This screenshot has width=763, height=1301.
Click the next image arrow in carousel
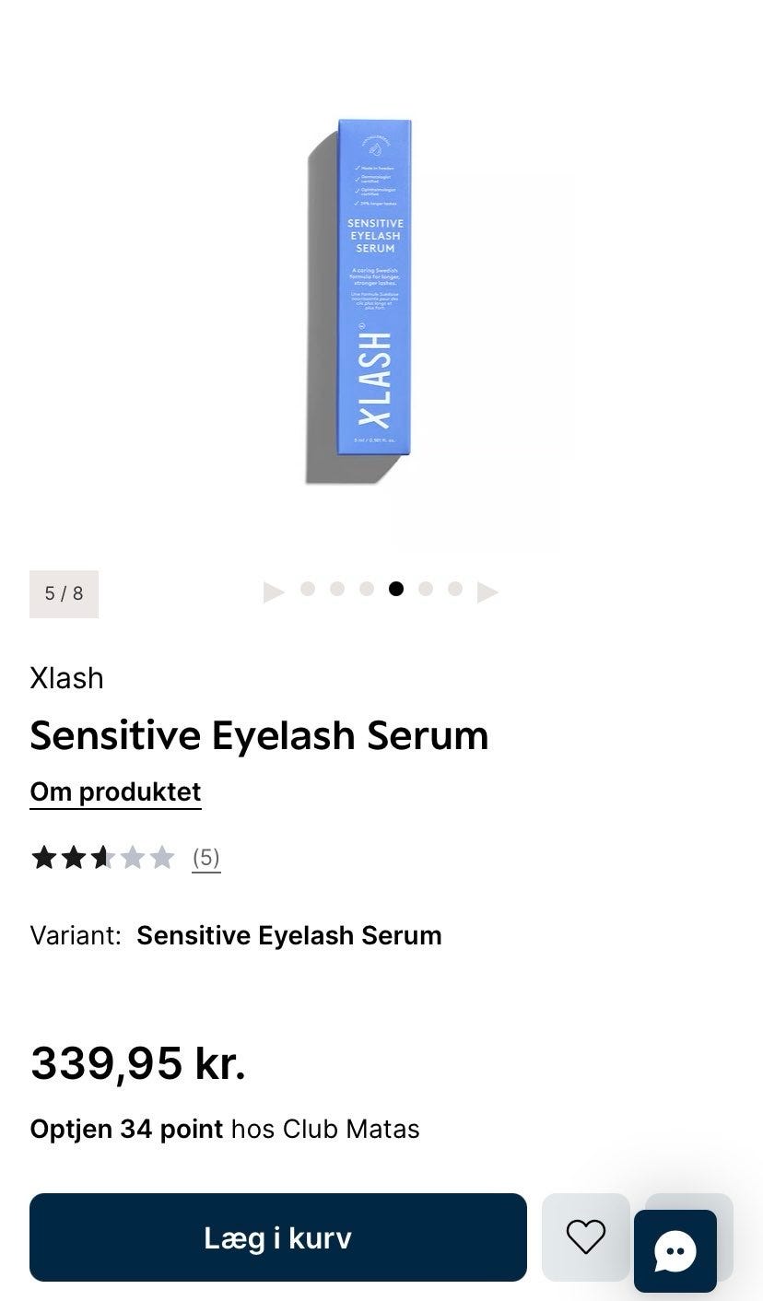(x=487, y=592)
